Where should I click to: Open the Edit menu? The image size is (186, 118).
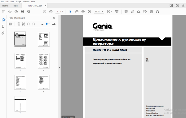tap(7, 2)
